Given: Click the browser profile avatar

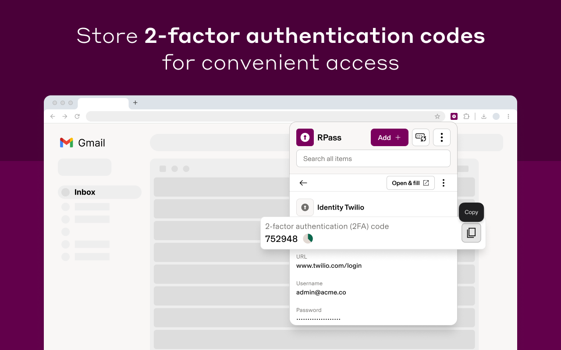Looking at the screenshot, I should tap(496, 116).
